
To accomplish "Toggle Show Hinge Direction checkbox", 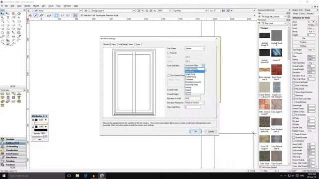I will 294,92.
